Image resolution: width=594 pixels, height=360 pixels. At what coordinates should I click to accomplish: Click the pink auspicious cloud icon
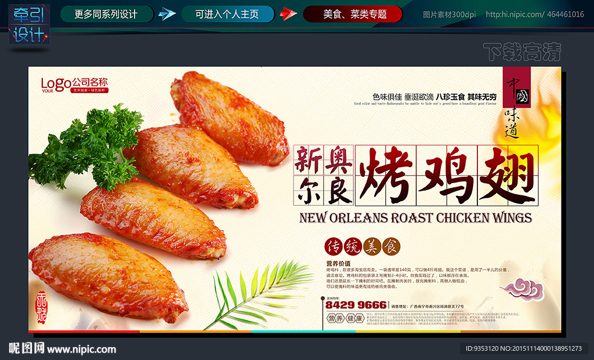click(523, 289)
